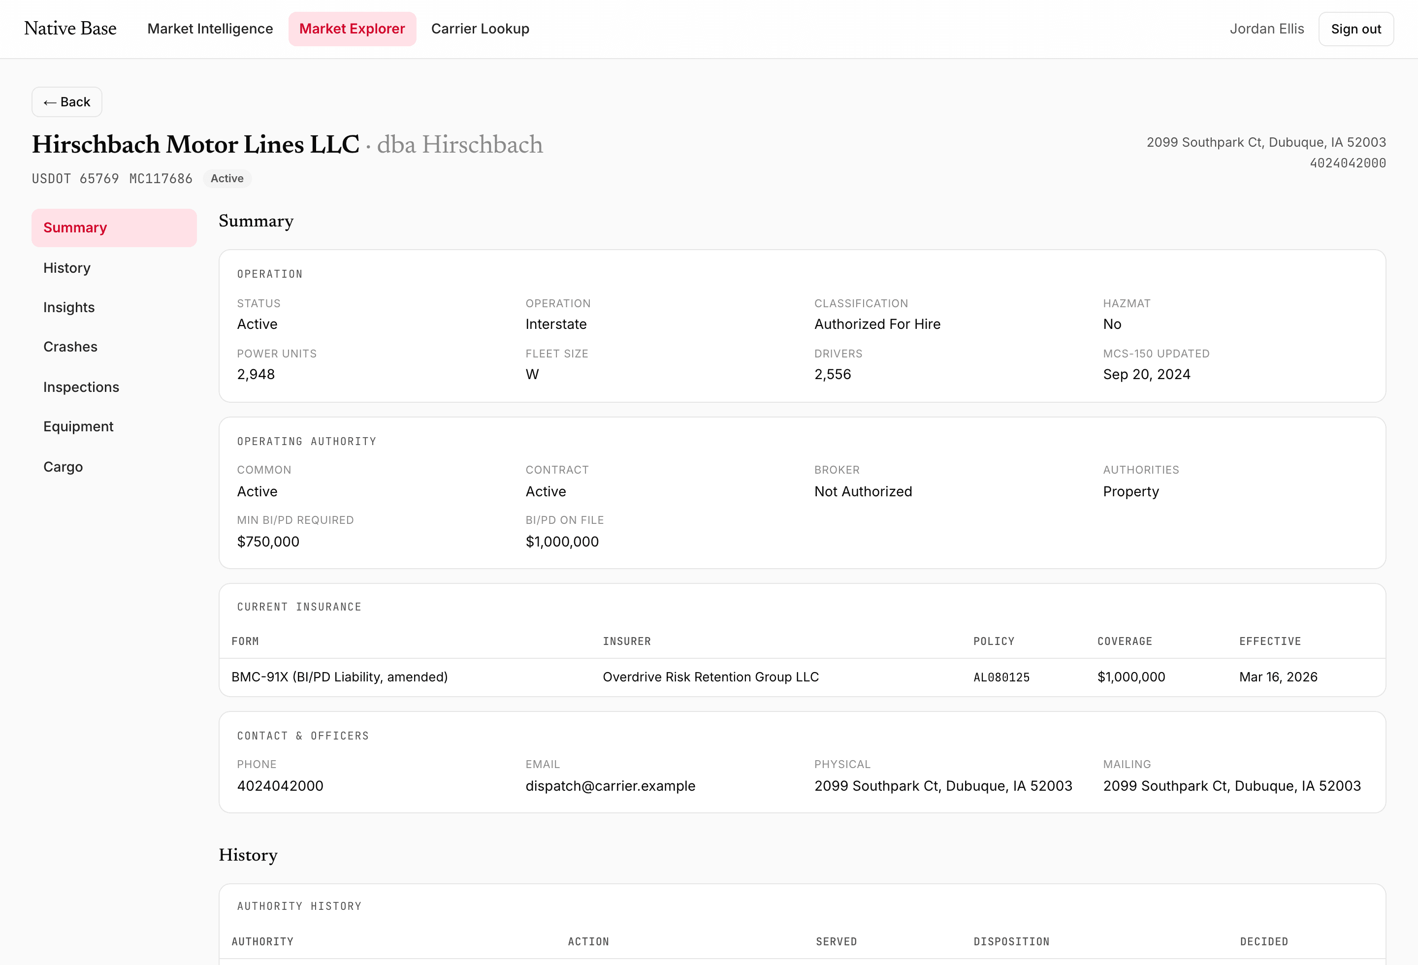Click the History section heading

[x=248, y=855]
